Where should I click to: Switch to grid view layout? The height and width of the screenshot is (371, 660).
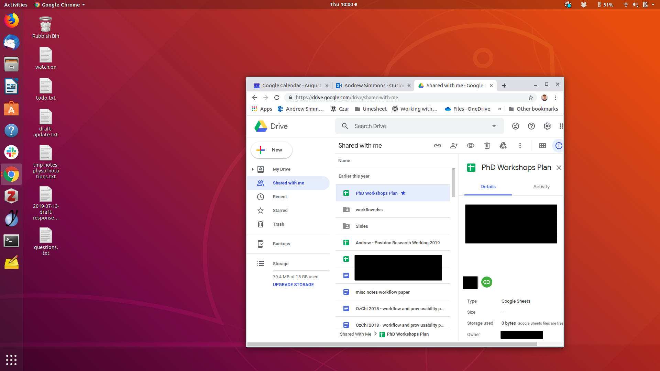542,146
